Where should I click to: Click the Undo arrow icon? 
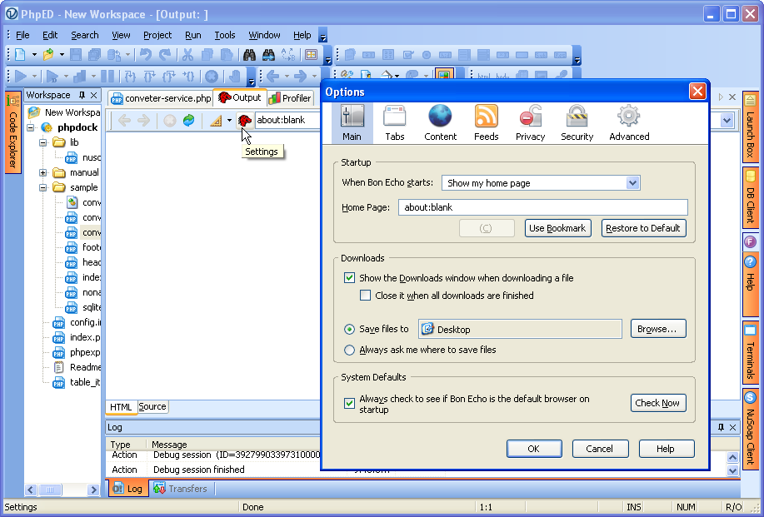pyautogui.click(x=146, y=54)
